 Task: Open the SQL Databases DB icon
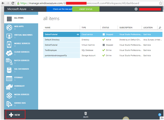(9, 70)
